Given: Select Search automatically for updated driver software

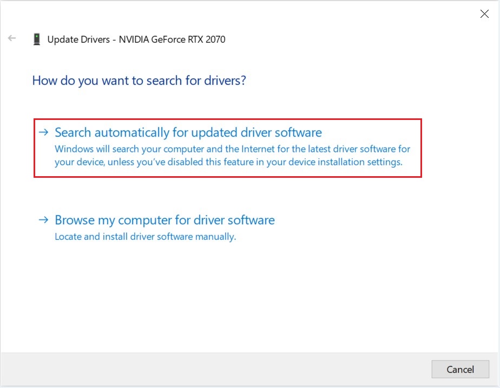Looking at the screenshot, I should pyautogui.click(x=188, y=132).
